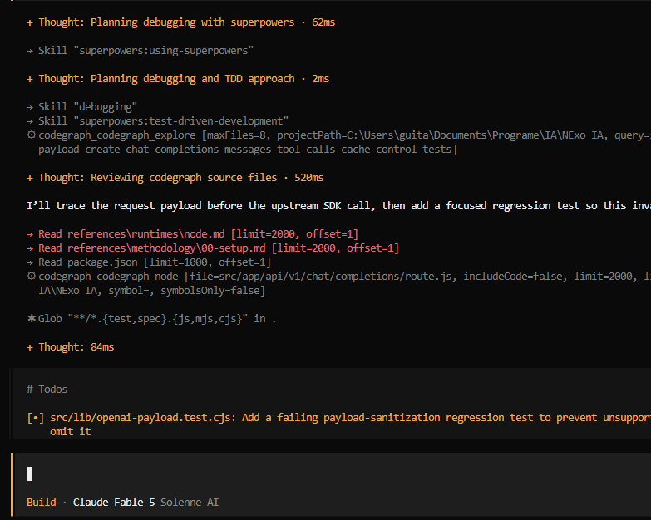This screenshot has width=651, height=520.
Task: Focus the prompt input field
Action: tap(332, 473)
